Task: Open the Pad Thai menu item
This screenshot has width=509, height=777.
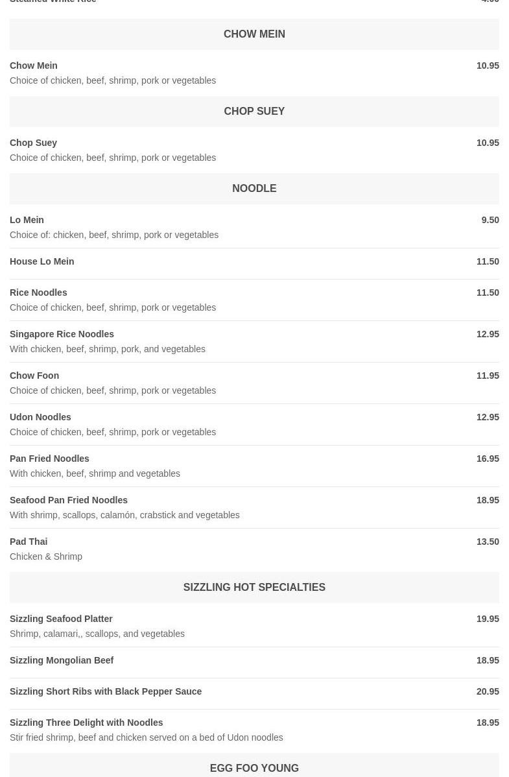Action: pyautogui.click(x=29, y=542)
